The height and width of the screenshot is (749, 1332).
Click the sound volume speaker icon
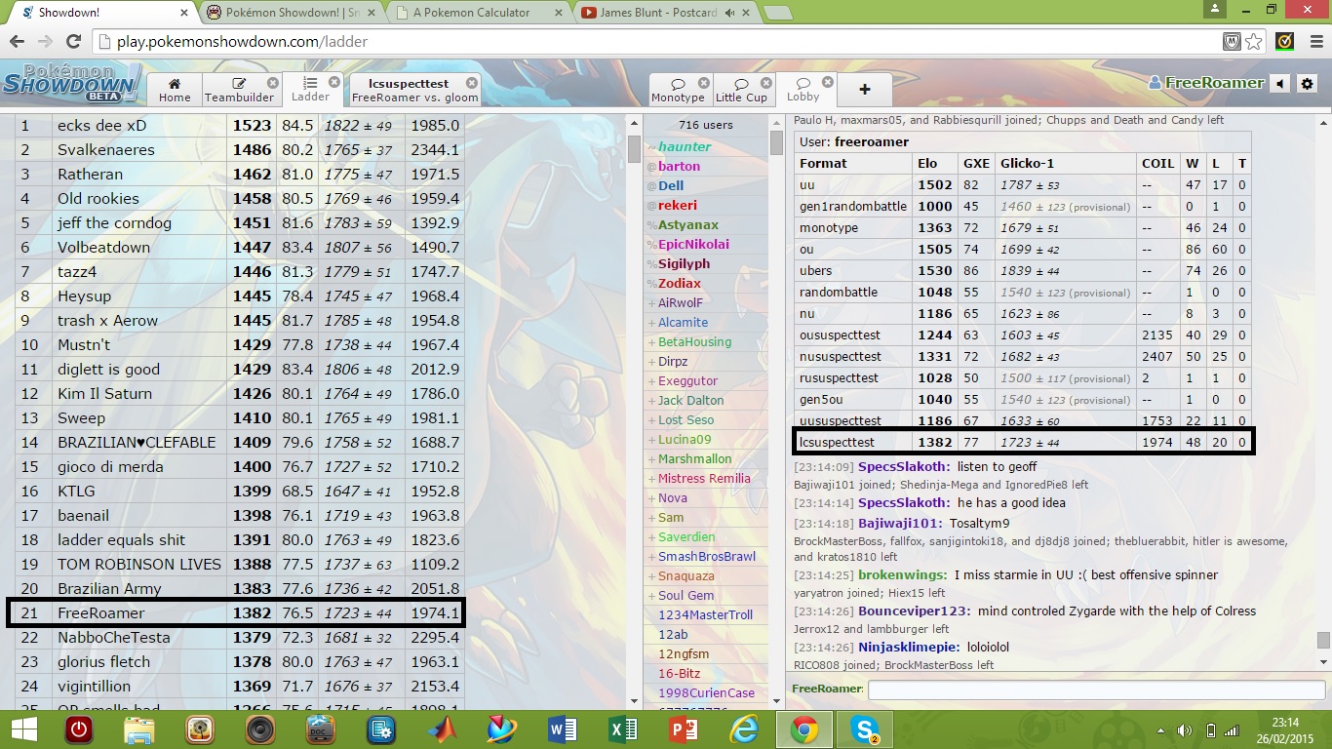pos(1280,84)
